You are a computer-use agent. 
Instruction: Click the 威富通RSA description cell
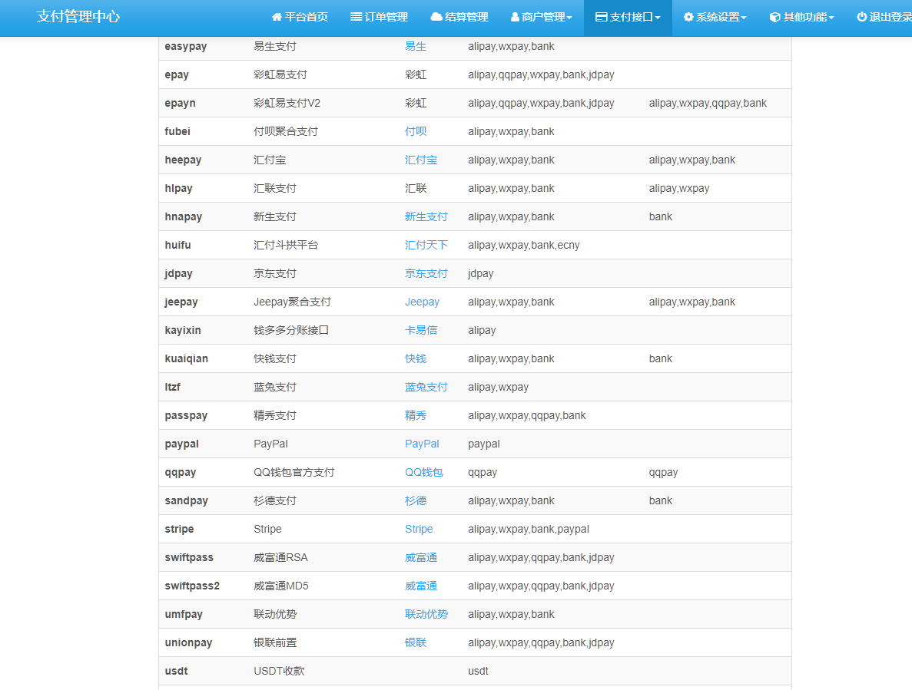click(x=281, y=557)
